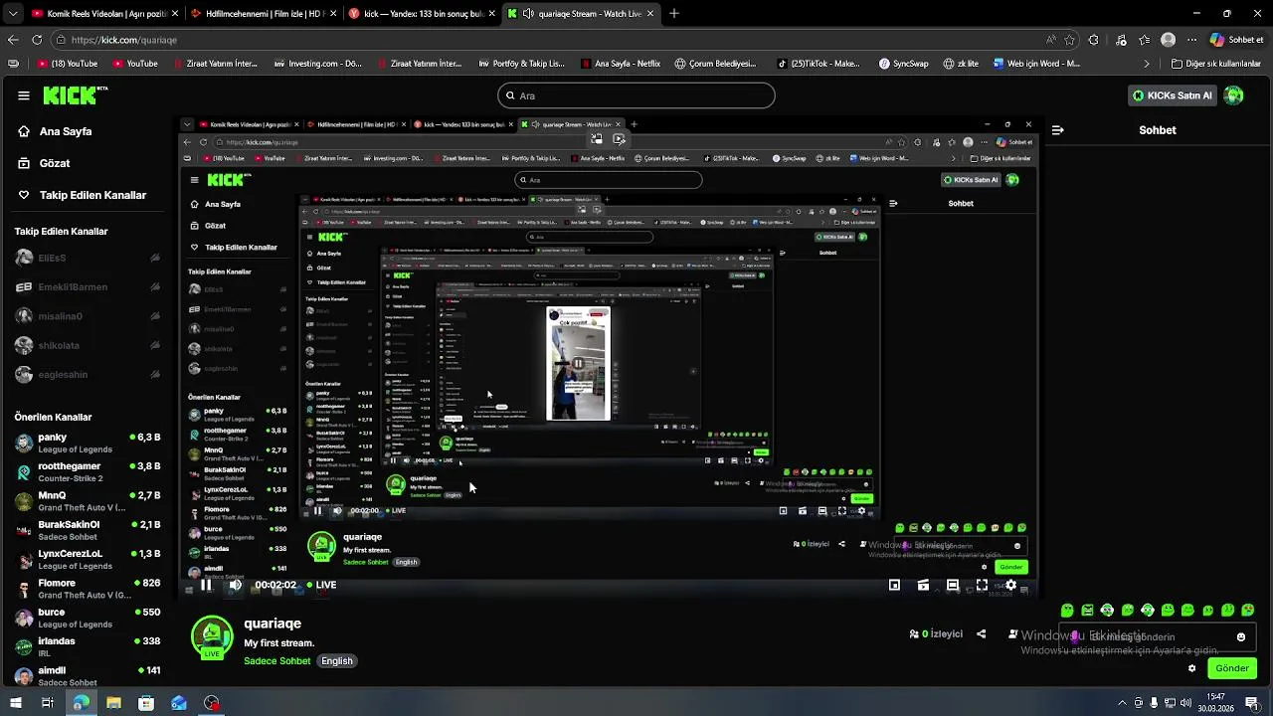Open chat settings gear beside Gönder
Viewport: 1273px width, 716px height.
pyautogui.click(x=1191, y=668)
